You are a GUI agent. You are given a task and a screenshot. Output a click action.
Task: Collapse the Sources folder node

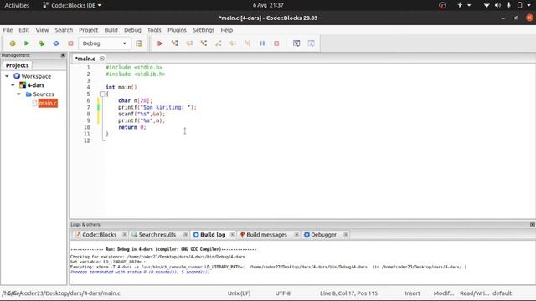[18, 94]
